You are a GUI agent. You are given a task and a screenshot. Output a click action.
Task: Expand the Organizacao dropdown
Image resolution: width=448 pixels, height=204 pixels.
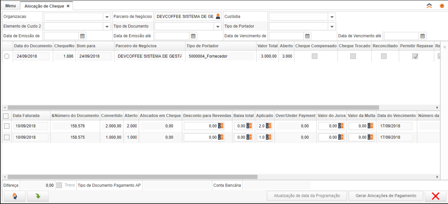[x=107, y=17]
